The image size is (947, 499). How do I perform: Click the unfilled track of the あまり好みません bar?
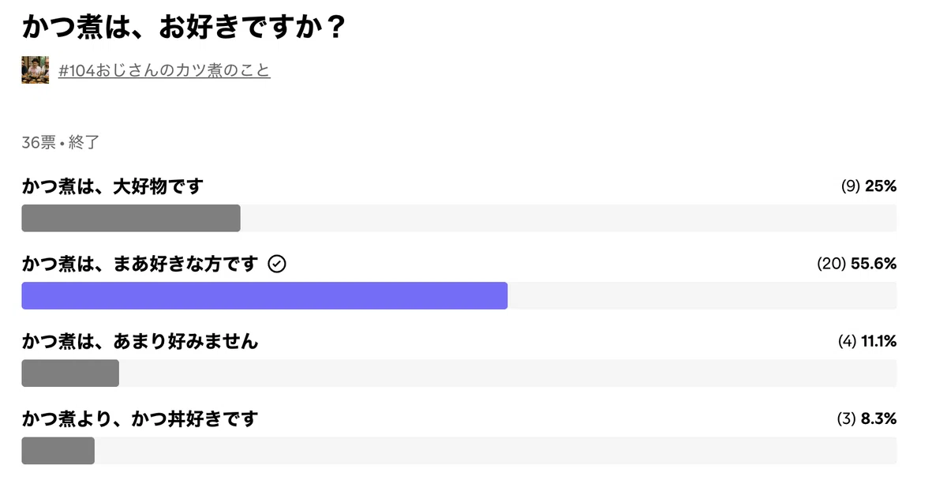tap(507, 373)
